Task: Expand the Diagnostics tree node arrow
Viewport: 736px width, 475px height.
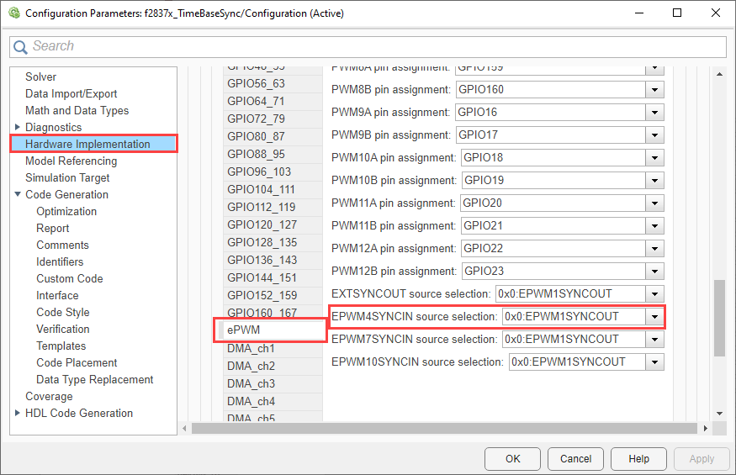Action: pyautogui.click(x=18, y=127)
